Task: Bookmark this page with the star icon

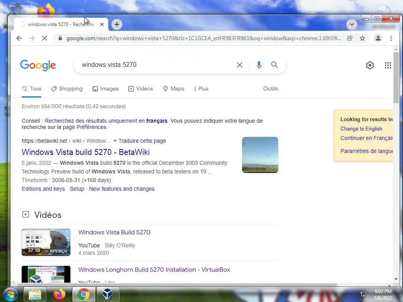Action: tap(362, 38)
